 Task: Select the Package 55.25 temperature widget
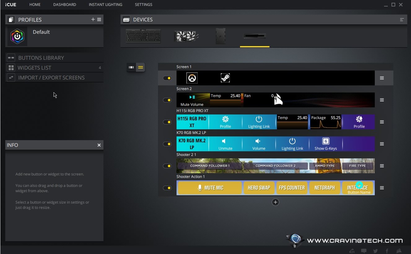tap(326, 122)
